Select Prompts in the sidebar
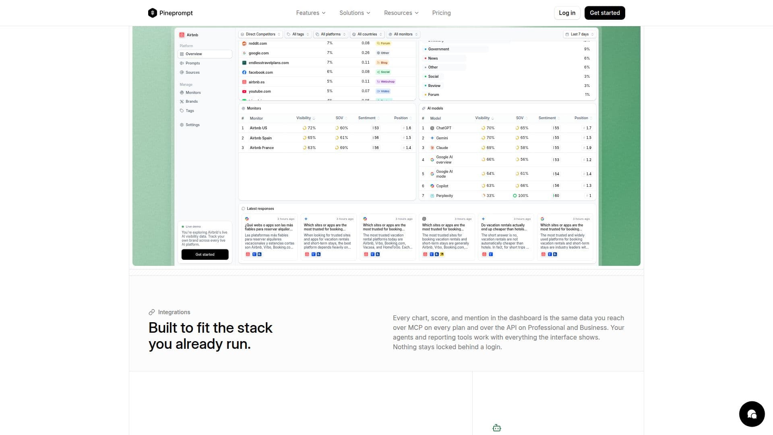 pos(205,63)
